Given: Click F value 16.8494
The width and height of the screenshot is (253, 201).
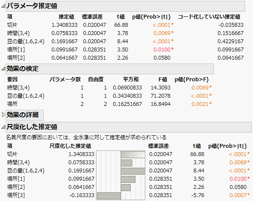Looking at the screenshot, I should pyautogui.click(x=160, y=104).
